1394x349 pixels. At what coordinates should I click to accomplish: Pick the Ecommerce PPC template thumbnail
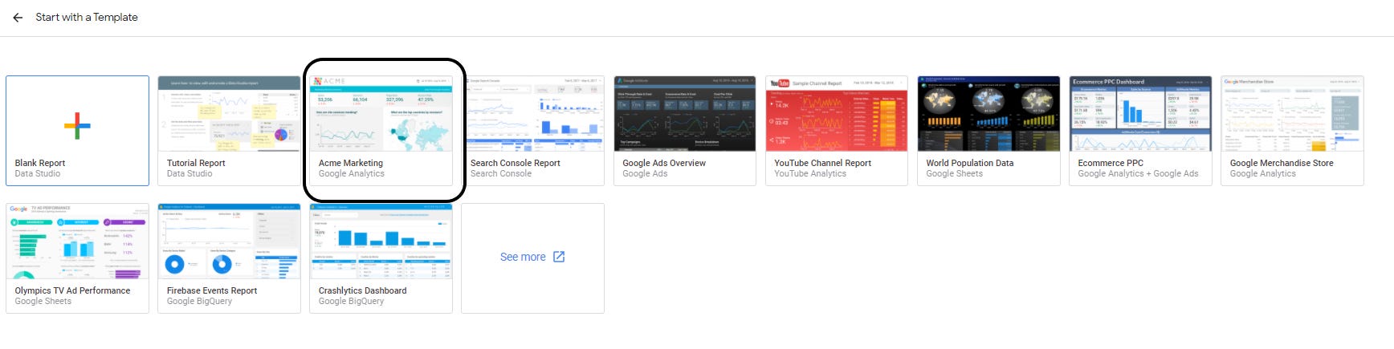[x=1140, y=114]
